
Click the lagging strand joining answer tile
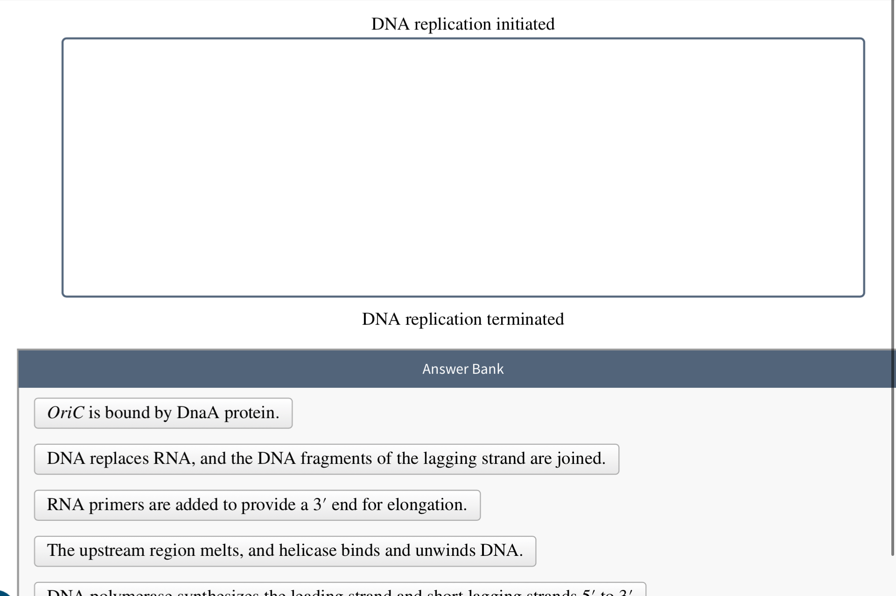[326, 458]
